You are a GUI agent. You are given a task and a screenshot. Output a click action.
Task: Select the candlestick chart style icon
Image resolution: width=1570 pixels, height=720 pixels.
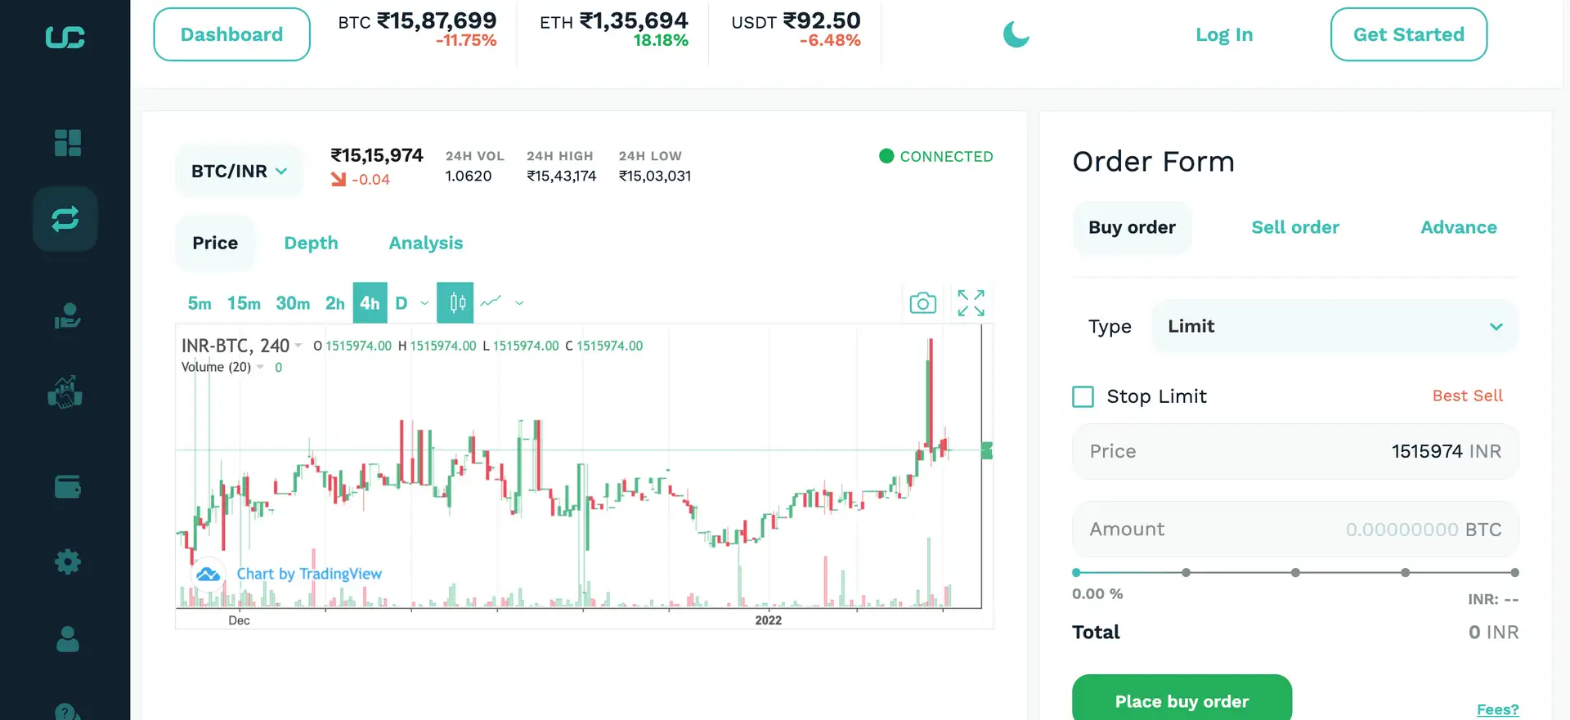click(456, 303)
